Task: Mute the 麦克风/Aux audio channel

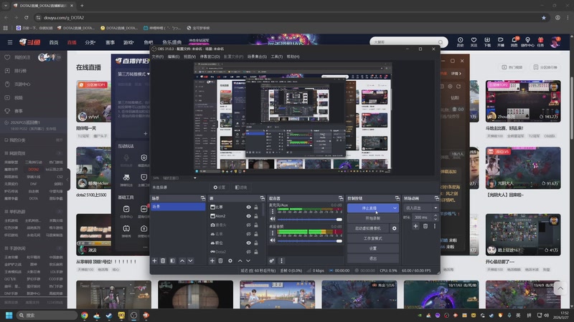Action: tap(273, 219)
